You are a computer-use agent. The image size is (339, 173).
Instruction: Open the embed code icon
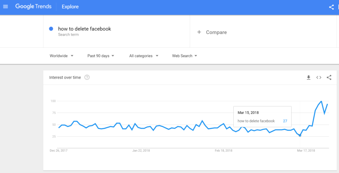click(x=319, y=77)
